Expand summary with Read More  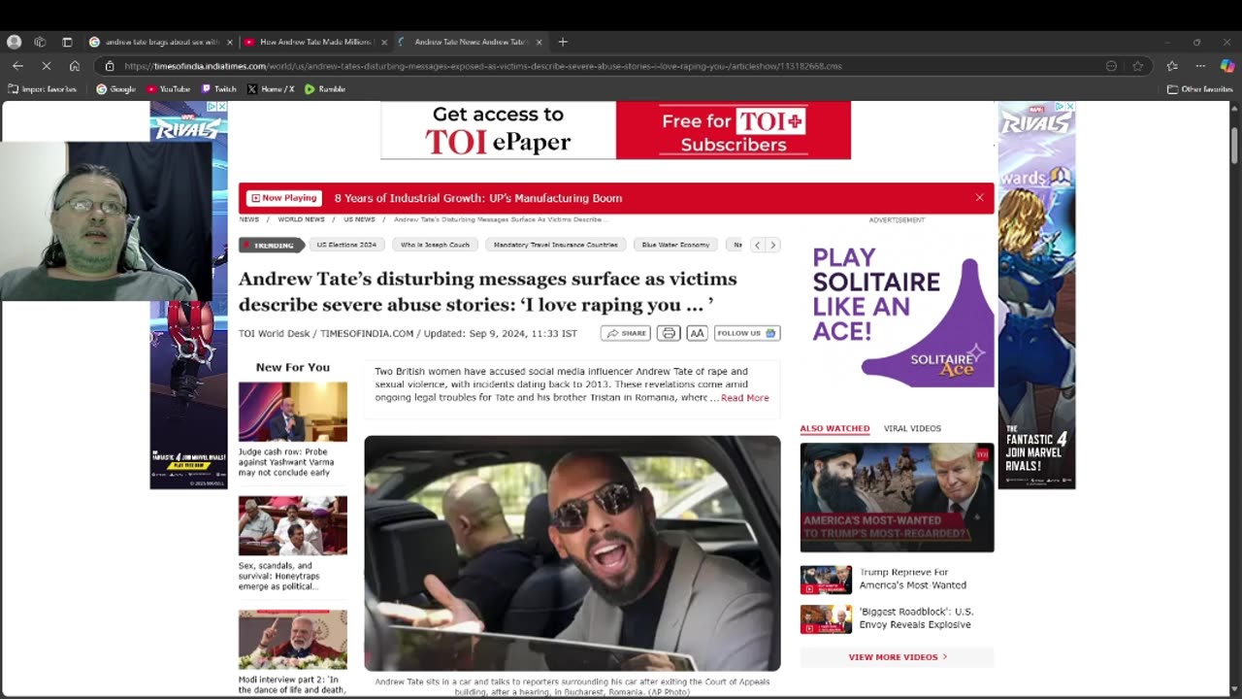[745, 398]
